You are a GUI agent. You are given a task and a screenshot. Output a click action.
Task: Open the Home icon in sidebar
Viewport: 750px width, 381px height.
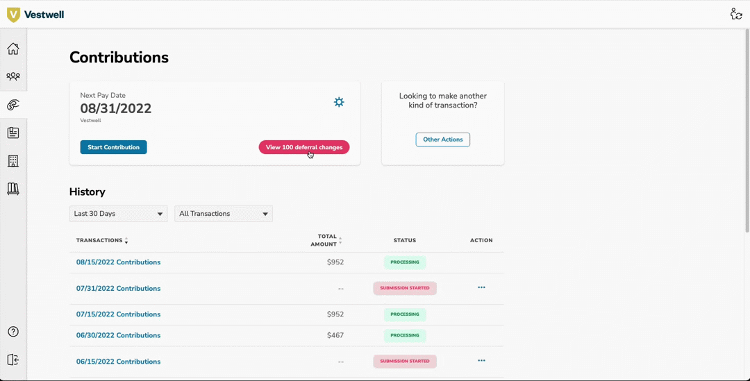(x=13, y=49)
